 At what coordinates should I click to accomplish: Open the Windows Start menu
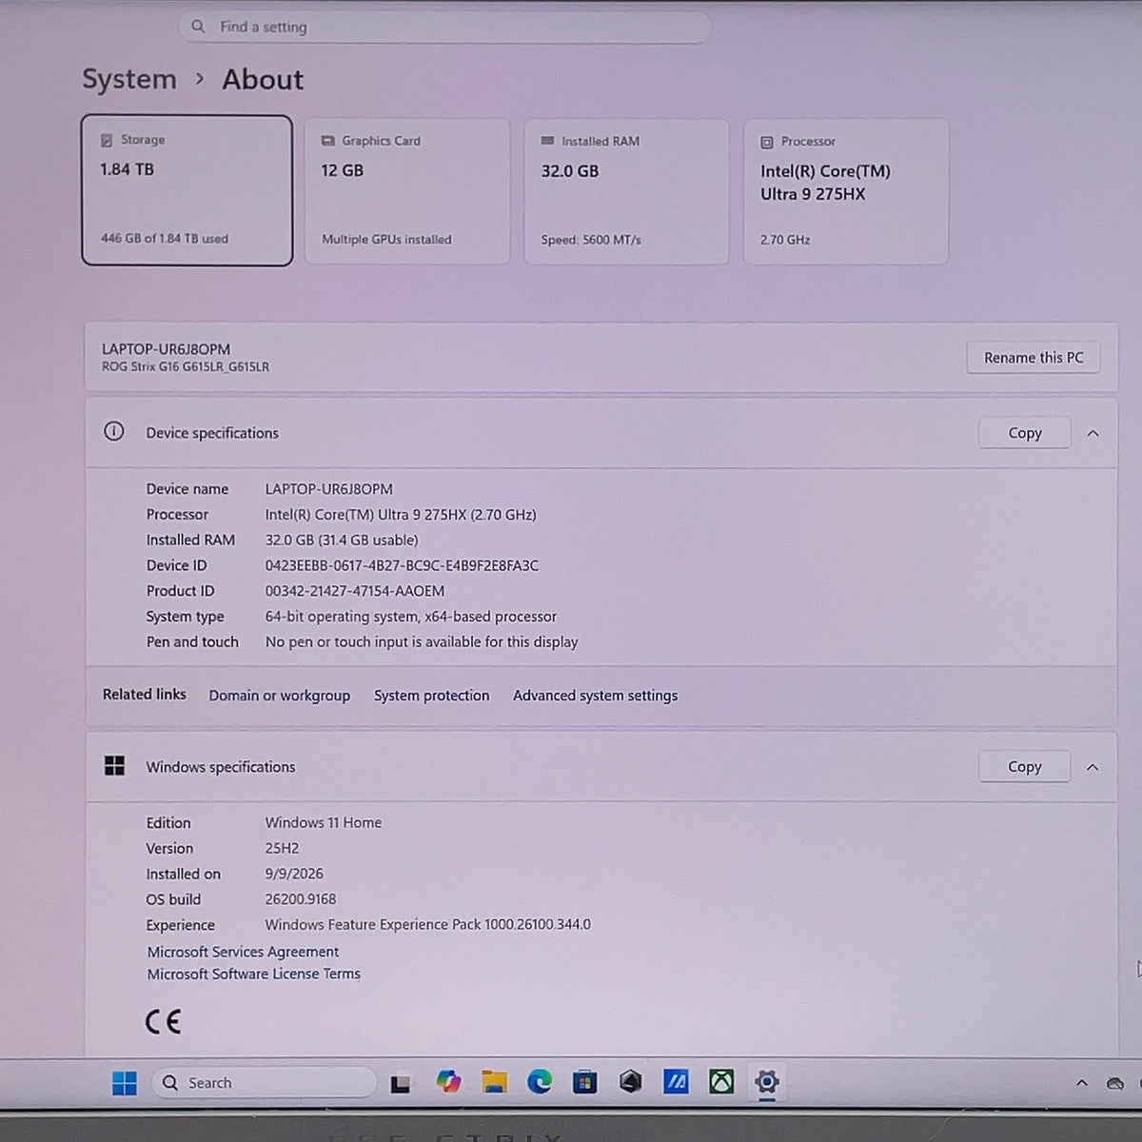[x=125, y=1083]
